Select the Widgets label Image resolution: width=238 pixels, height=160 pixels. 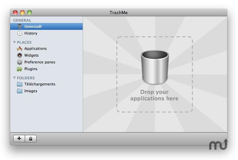point(32,55)
